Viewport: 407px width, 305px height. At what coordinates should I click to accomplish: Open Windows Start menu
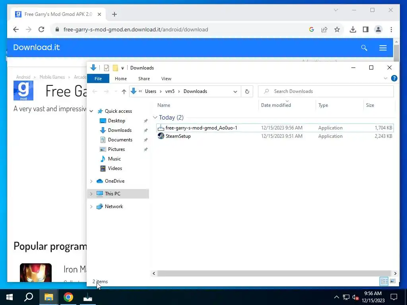pyautogui.click(x=10, y=297)
